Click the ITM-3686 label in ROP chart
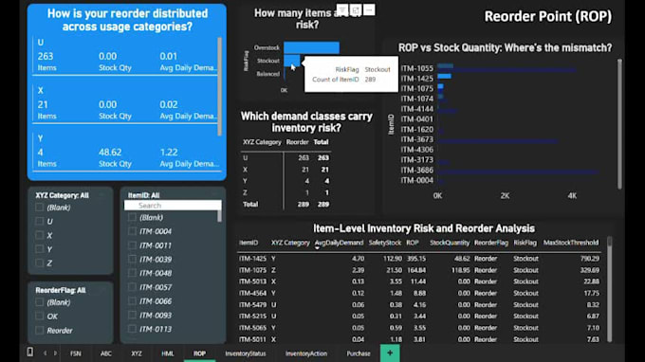Image resolution: width=645 pixels, height=362 pixels. 416,171
